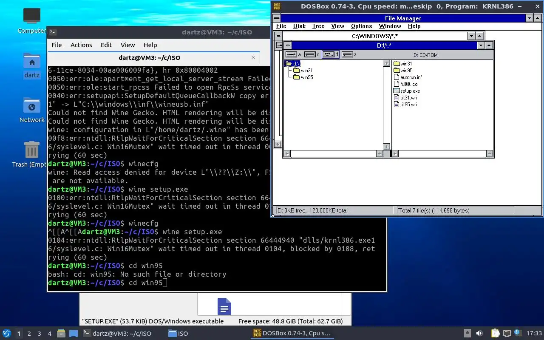The width and height of the screenshot is (544, 340).
Task: Open Computer desktop icon
Action: click(31, 21)
